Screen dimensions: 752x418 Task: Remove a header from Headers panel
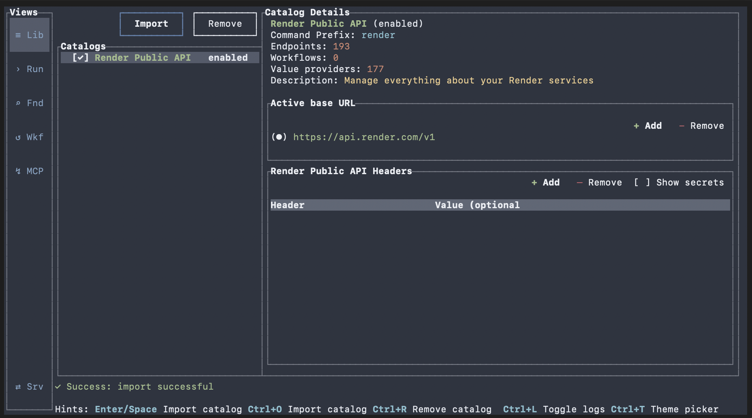point(599,183)
